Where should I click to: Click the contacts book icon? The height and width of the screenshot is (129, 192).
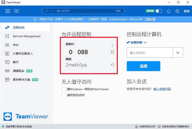coord(7,54)
